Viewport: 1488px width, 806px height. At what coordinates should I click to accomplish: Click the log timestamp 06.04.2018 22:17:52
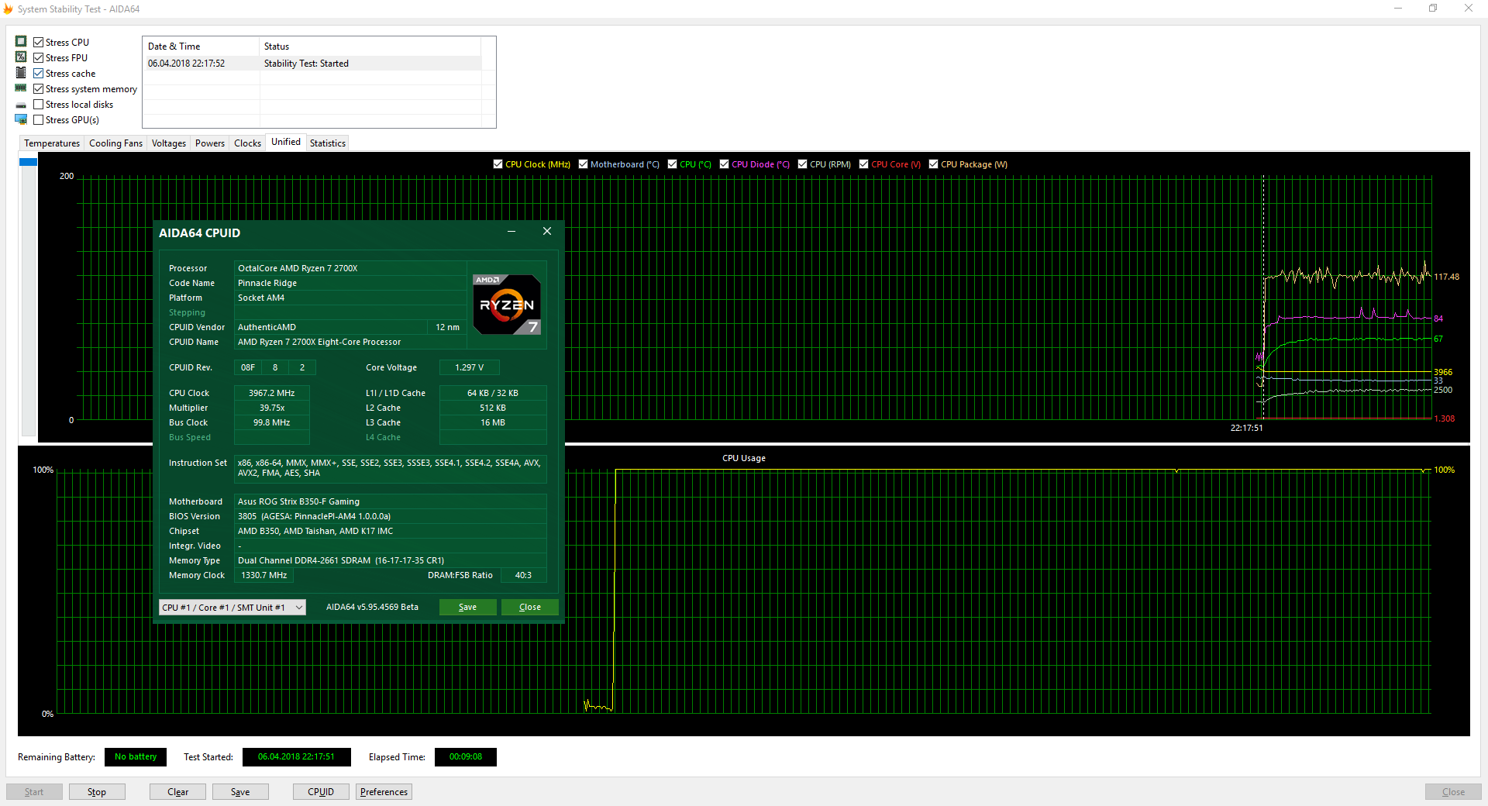coord(186,64)
